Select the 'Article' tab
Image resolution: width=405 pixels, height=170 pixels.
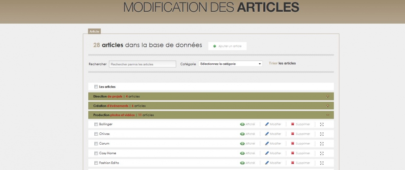(x=94, y=31)
